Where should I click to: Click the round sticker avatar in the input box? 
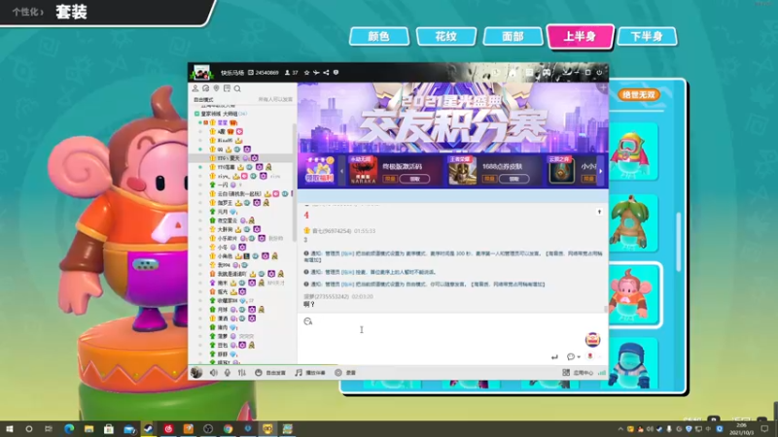tap(592, 339)
